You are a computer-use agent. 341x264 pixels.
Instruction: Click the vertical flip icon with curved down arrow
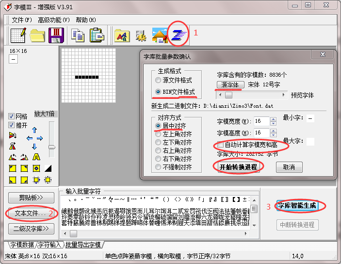click(13, 135)
